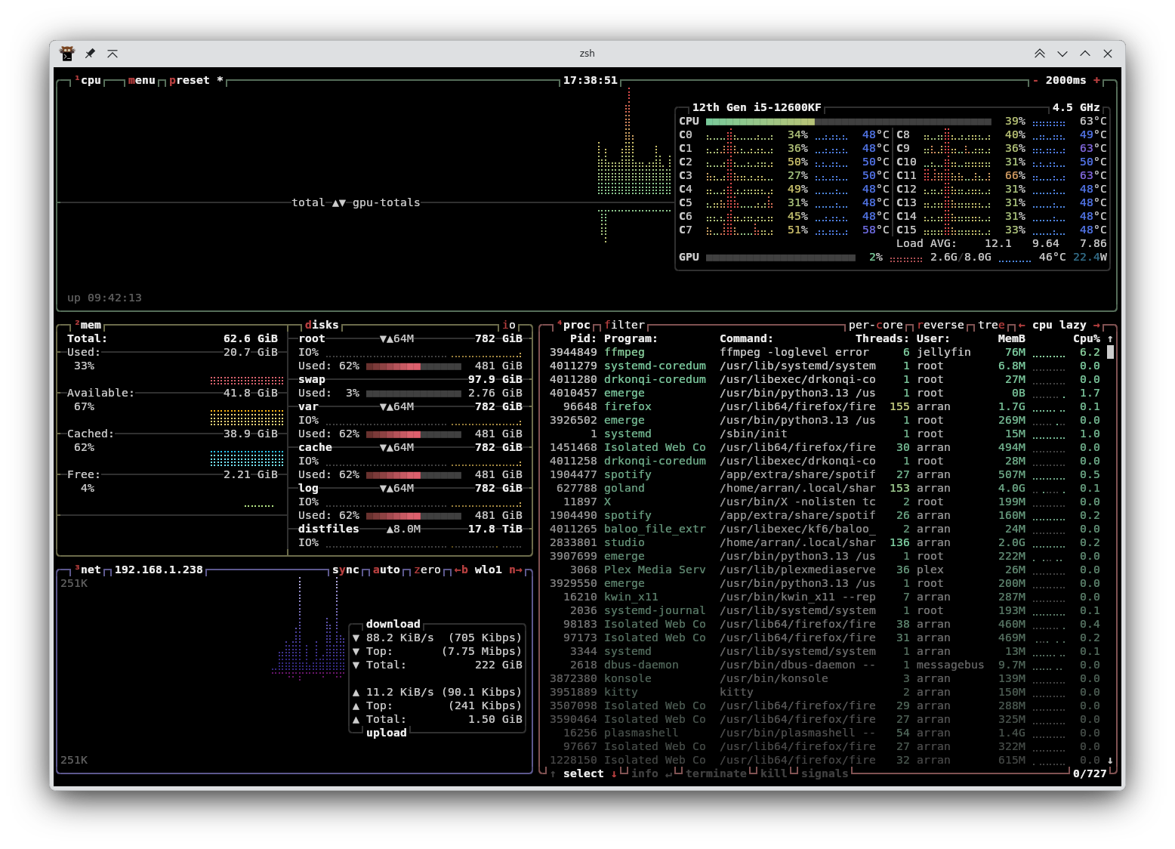
Task: Click the down arrow beside select
Action: click(x=614, y=774)
